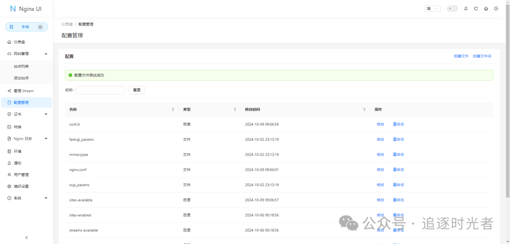Collapse the sidebar with the bottom arrow

point(26,237)
